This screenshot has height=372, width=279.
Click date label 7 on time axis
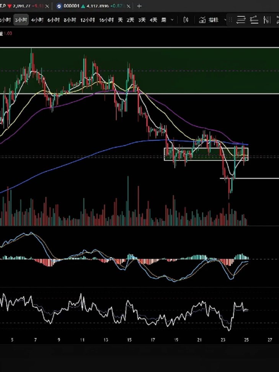point(35,340)
